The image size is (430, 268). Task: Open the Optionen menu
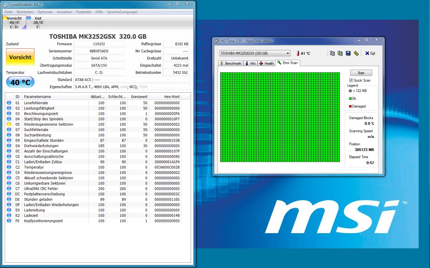[x=45, y=12]
